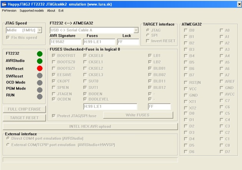Toggle the BLB12 lock bit checkbox
Image resolution: width=242 pixels, height=170 pixels.
point(150,88)
